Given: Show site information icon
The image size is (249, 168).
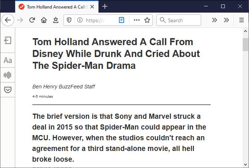Looking at the screenshot, I should (79, 20).
